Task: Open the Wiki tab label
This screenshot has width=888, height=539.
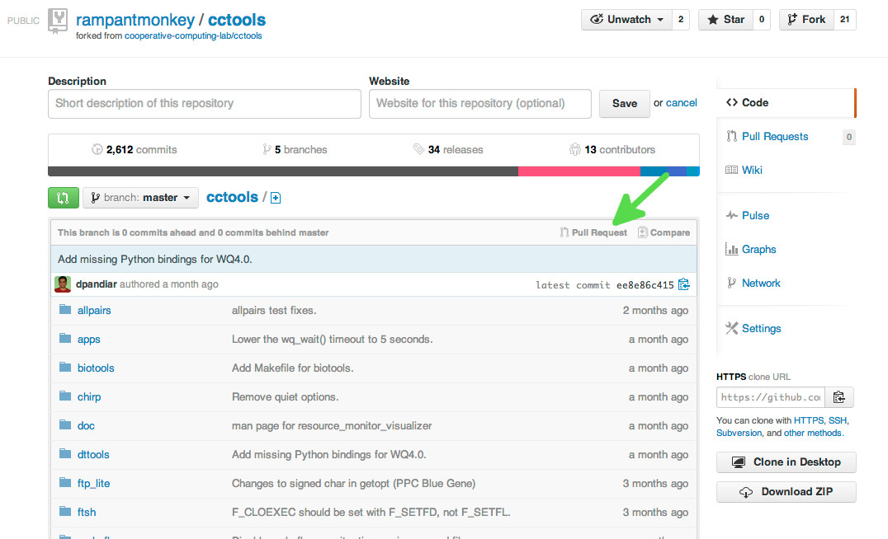Action: [x=752, y=170]
